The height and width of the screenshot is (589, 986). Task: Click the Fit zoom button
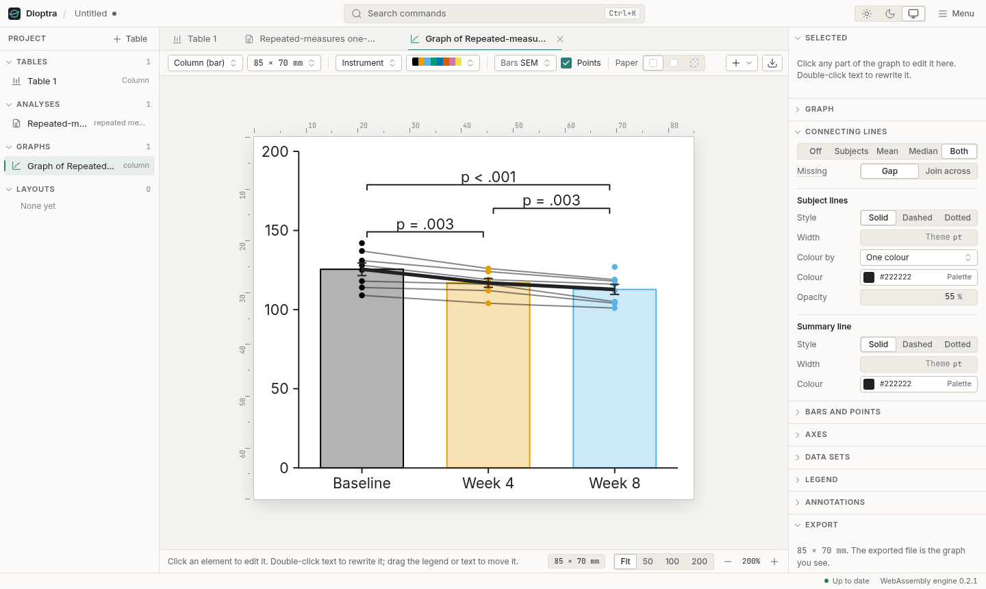click(625, 562)
